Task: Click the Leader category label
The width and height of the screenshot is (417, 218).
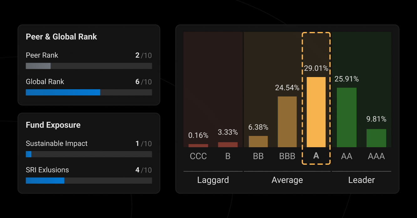Action: pyautogui.click(x=362, y=180)
